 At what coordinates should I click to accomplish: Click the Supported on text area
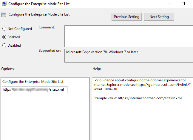point(129,56)
